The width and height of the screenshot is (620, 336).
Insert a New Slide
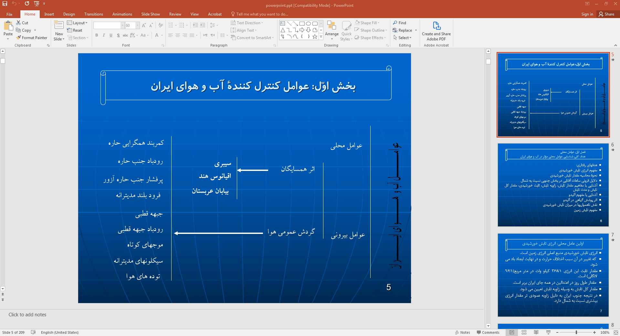coord(59,31)
